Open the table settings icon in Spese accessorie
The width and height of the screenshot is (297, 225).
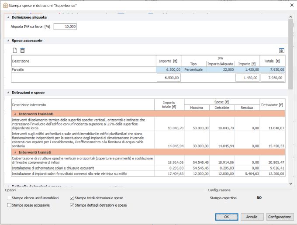pos(282,51)
